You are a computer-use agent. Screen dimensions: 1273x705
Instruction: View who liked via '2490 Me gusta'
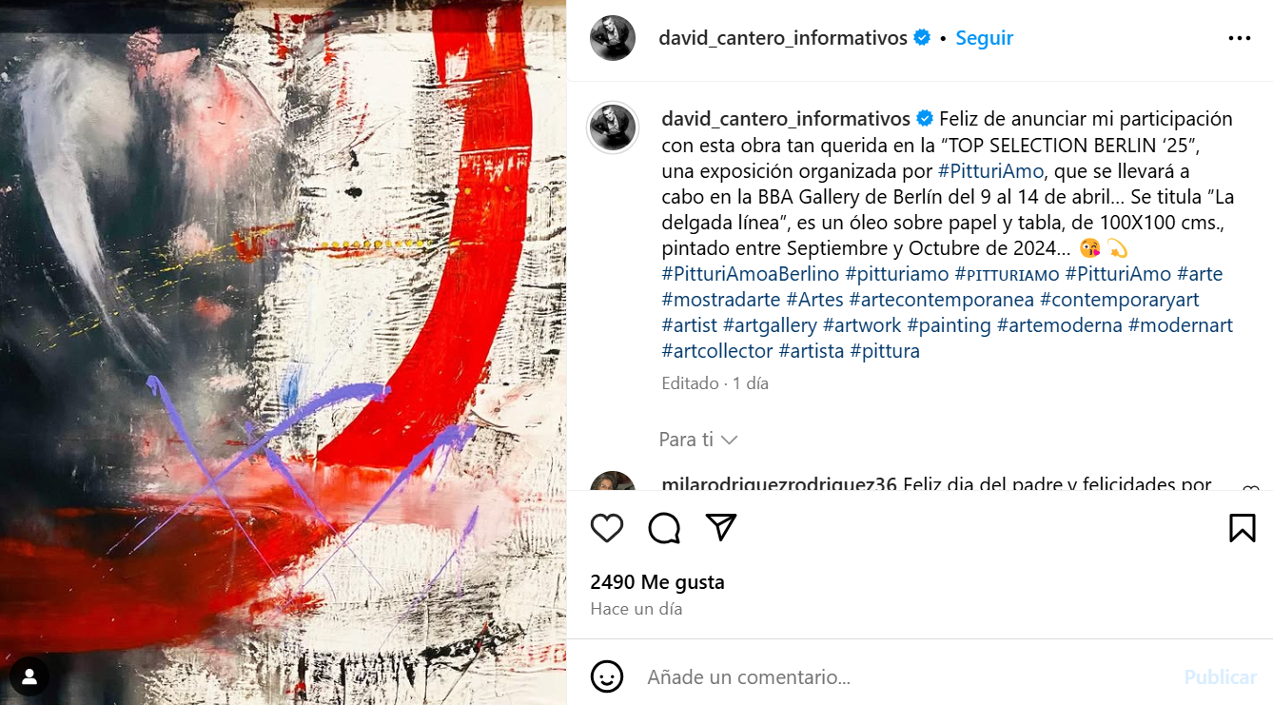pos(657,581)
